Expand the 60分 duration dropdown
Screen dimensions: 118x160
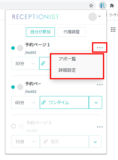point(25,102)
